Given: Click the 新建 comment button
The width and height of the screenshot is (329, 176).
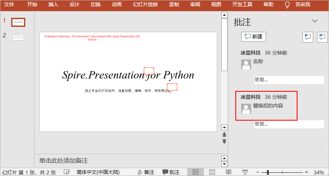Looking at the screenshot, I should 254,37.
